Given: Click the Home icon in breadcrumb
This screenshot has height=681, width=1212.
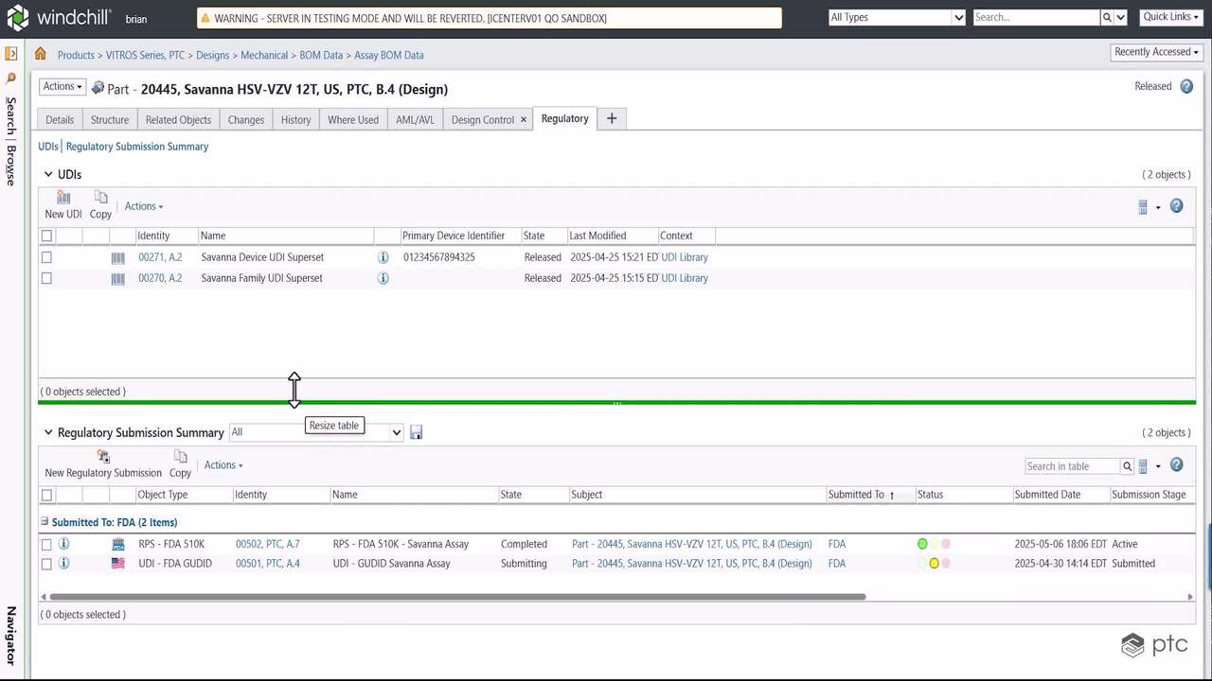Looking at the screenshot, I should click(x=41, y=55).
